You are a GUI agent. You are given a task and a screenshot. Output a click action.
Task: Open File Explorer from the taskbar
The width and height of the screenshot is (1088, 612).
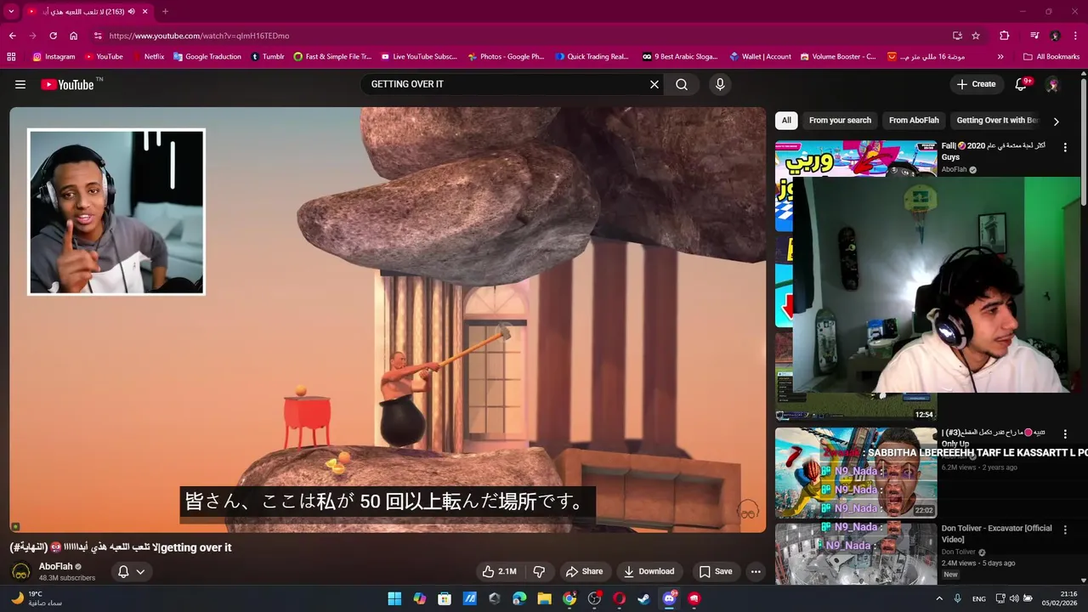544,598
